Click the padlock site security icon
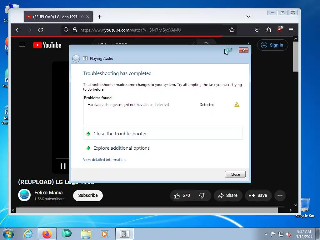Viewport: 320px width, 240px height. [x=75, y=30]
